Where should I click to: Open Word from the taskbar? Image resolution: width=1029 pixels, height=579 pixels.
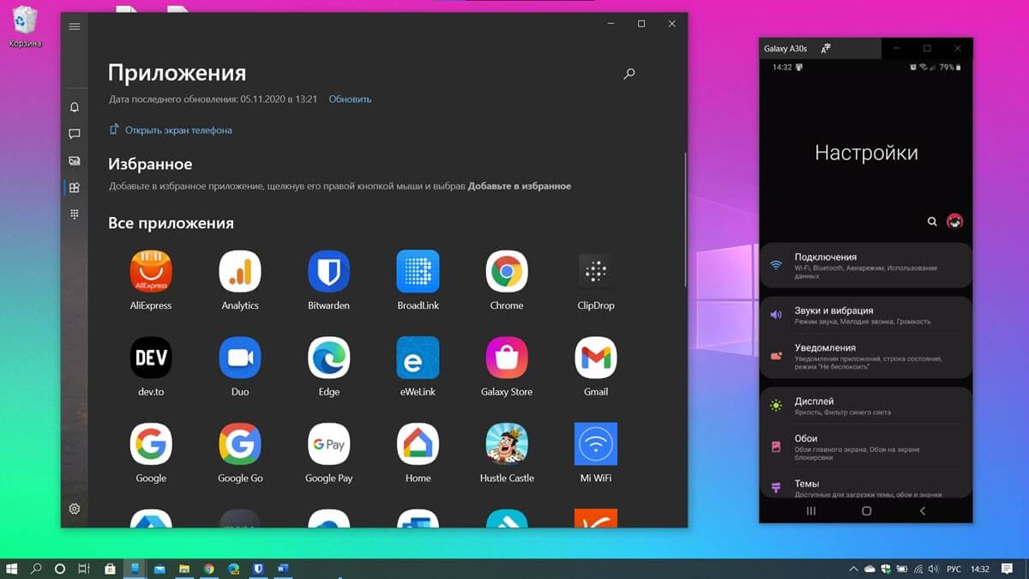click(283, 569)
